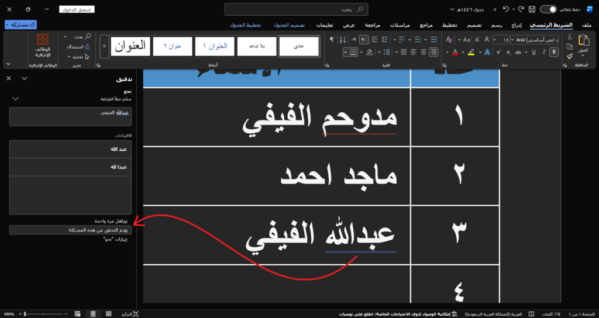Collapse the proofing pane with its chevron

[x=24, y=78]
